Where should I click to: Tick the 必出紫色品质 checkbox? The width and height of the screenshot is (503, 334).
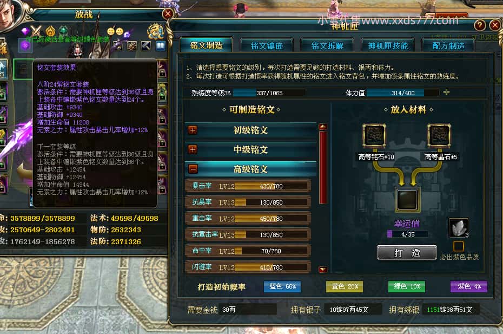tap(459, 246)
